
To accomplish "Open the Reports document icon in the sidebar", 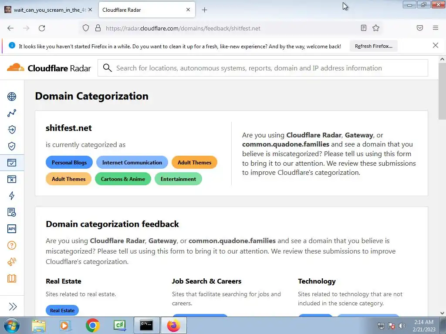I will (x=12, y=212).
